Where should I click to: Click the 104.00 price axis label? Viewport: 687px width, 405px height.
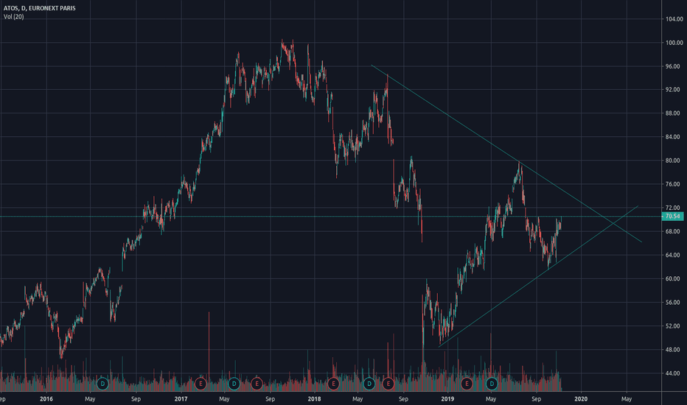pos(674,19)
